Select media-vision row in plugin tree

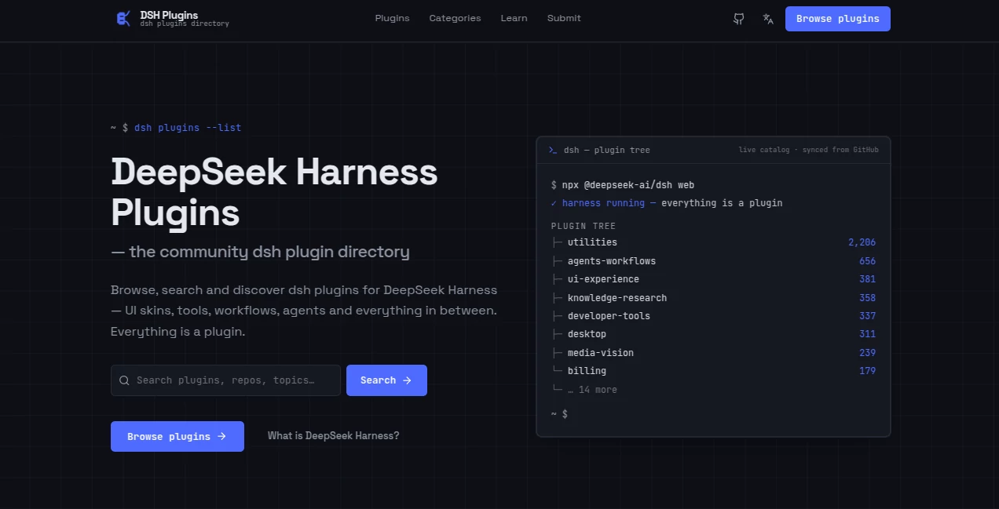coord(713,353)
